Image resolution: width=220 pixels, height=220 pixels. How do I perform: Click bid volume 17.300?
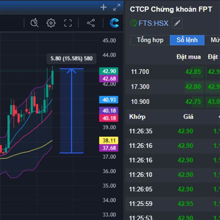pos(140,87)
